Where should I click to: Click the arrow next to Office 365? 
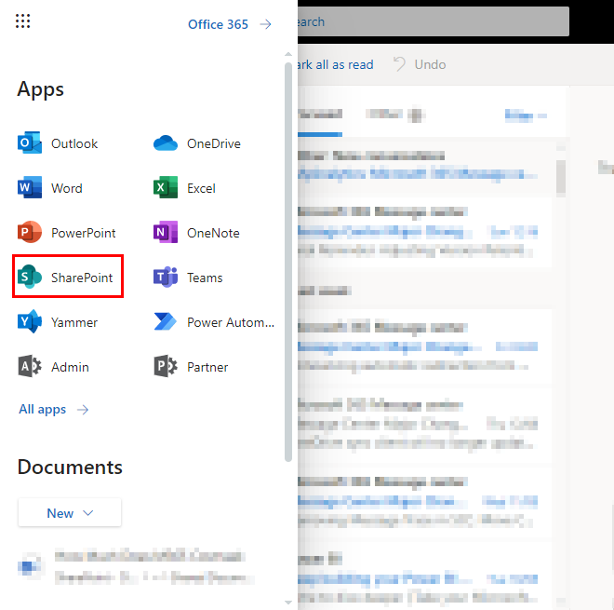point(265,24)
